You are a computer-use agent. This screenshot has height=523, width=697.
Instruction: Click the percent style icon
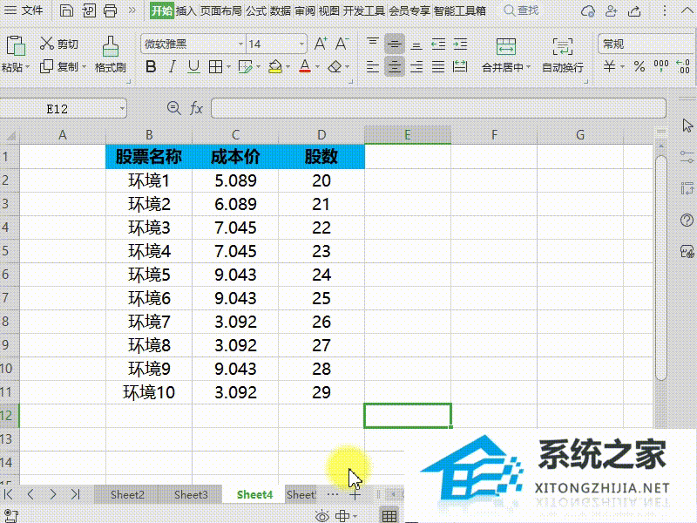click(x=639, y=67)
